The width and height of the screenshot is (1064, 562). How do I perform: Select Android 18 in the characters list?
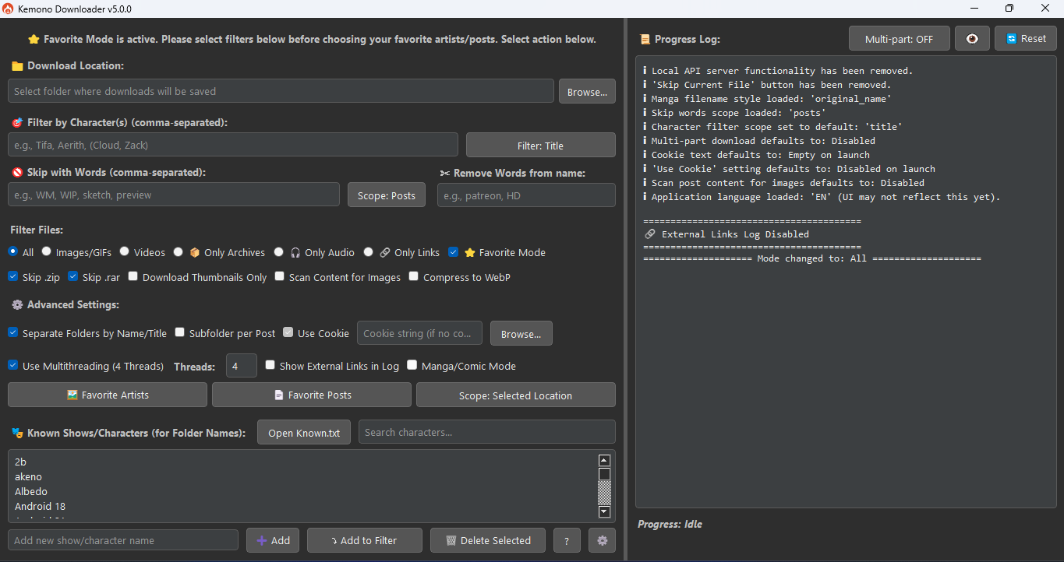coord(40,506)
